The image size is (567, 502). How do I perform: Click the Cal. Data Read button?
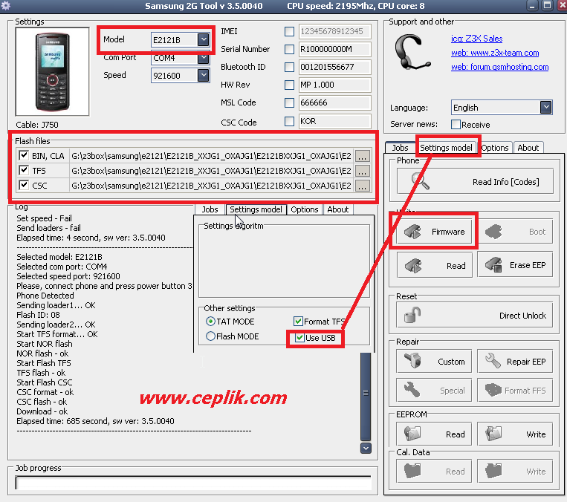pyautogui.click(x=434, y=471)
